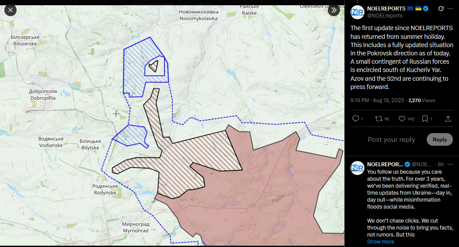Click the EU flag emoji beside NOELREPORTS name
This screenshot has height=247, width=459.
pyautogui.click(x=410, y=8)
